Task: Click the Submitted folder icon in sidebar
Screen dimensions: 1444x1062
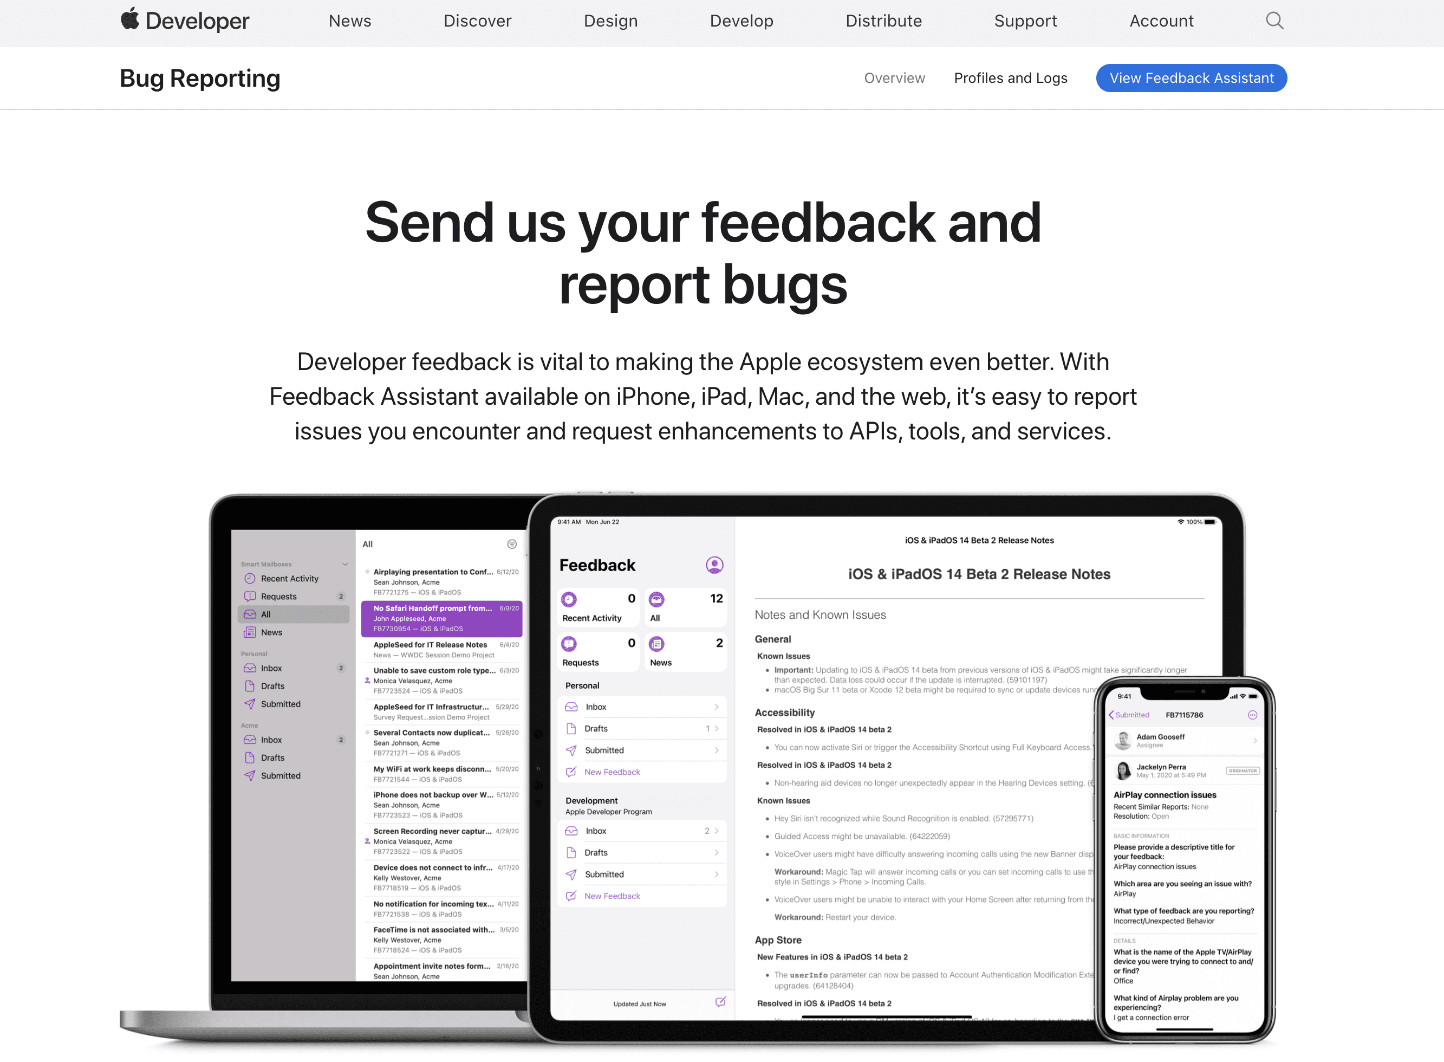Action: 249,703
